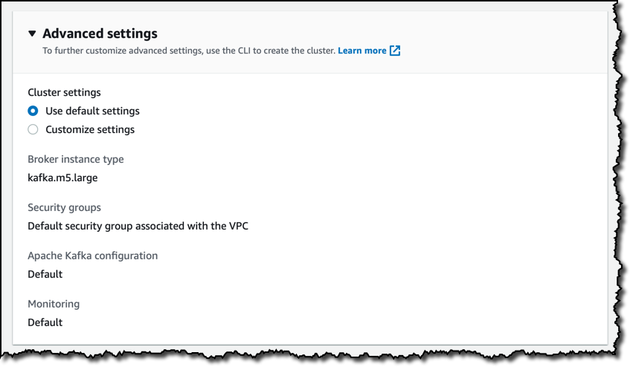Click the Broker instance type label
Screen dimensions: 630x367
click(76, 159)
